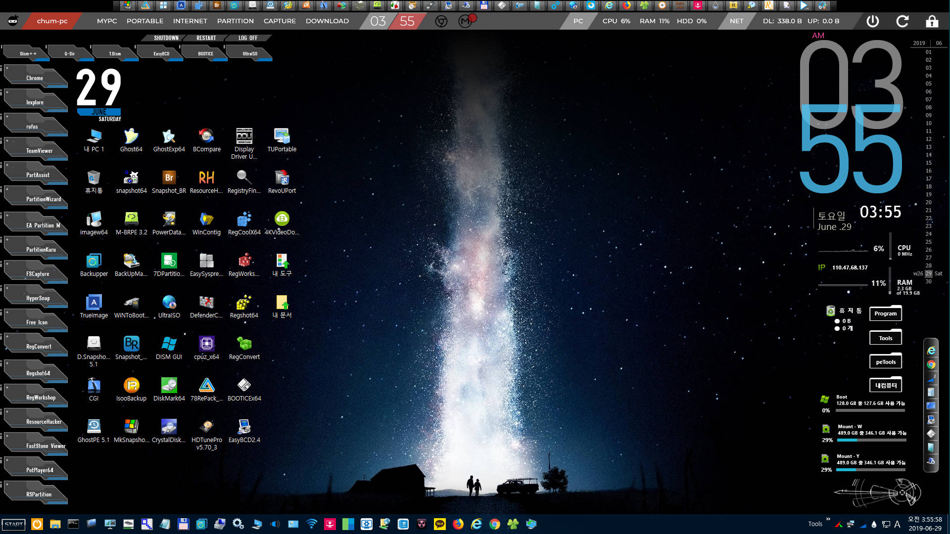Image resolution: width=950 pixels, height=534 pixels.
Task: Open the MYPC menu in top bar
Action: pyautogui.click(x=107, y=21)
